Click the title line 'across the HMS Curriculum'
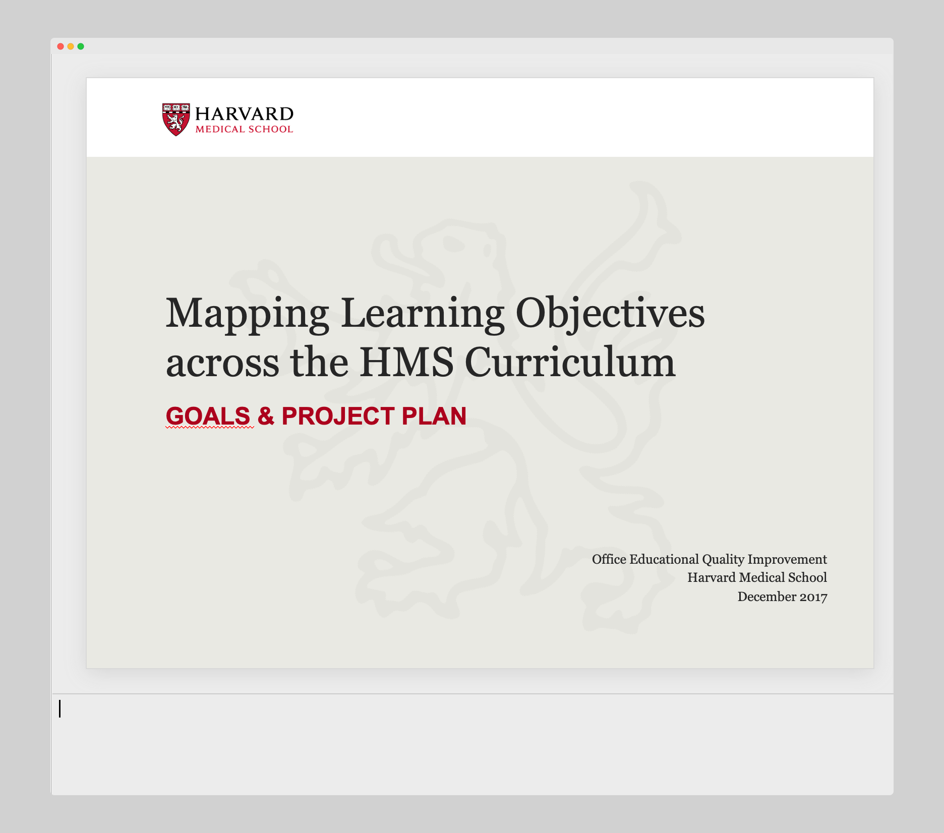944x833 pixels. pos(421,362)
